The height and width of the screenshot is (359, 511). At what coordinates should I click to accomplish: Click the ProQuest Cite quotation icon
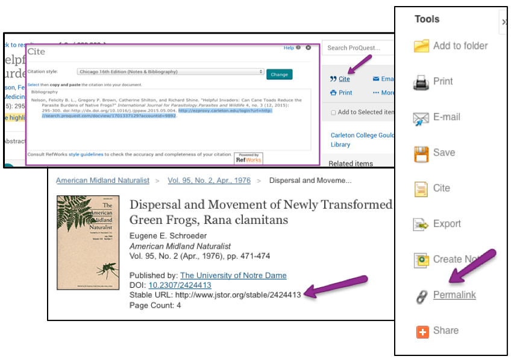[333, 78]
